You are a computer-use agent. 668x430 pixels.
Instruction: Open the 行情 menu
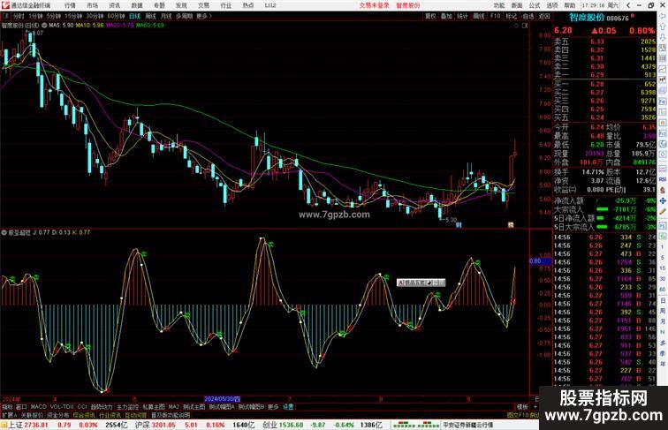70,5
